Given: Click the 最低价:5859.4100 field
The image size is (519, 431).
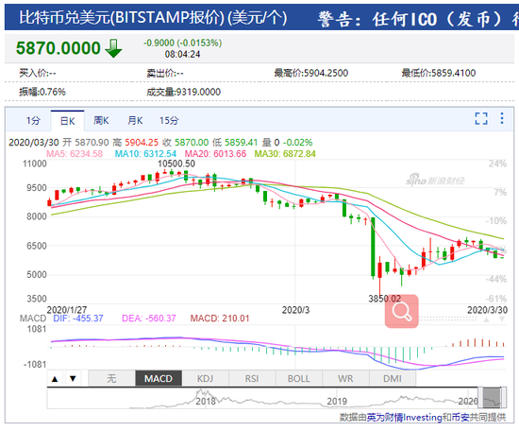Looking at the screenshot, I should pos(439,73).
